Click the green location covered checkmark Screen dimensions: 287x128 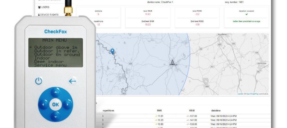click(246, 14)
